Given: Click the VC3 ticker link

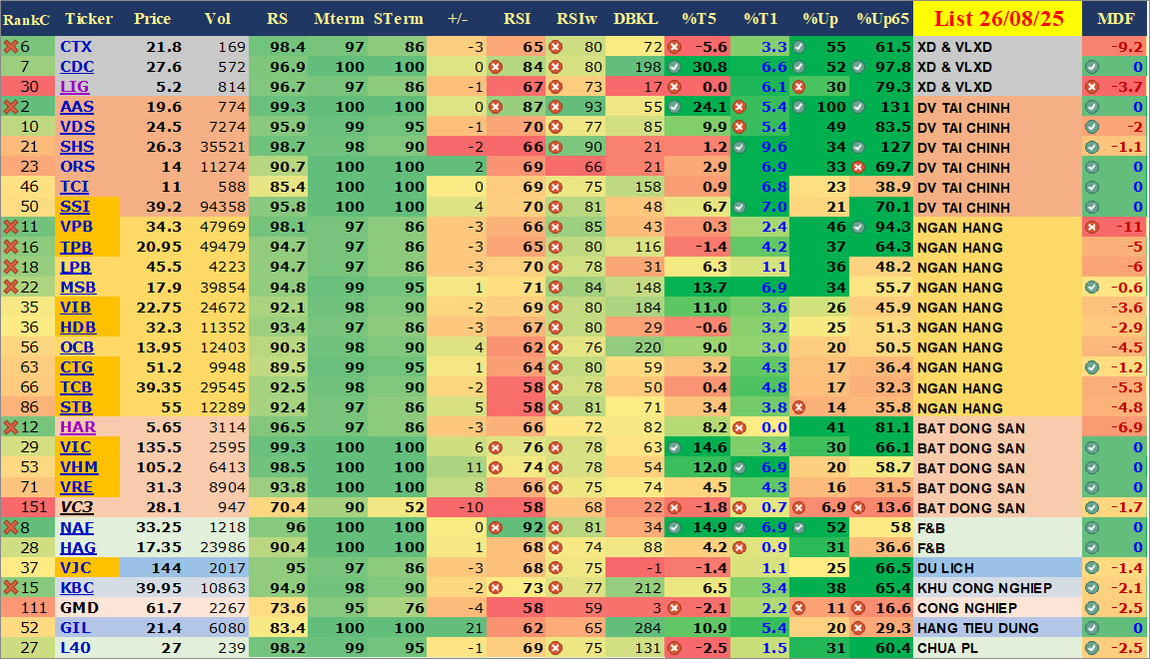Looking at the screenshot, I should pyautogui.click(x=76, y=507).
